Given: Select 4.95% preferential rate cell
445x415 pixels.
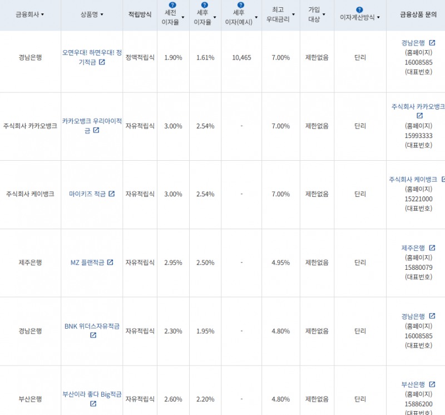Looking at the screenshot, I should [281, 263].
